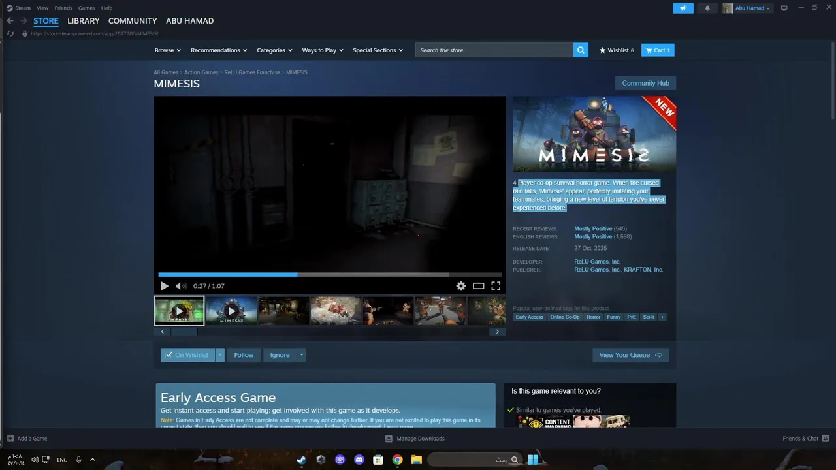Play the MIMESIS trailer video
Screen dimensions: 836x470
point(165,286)
